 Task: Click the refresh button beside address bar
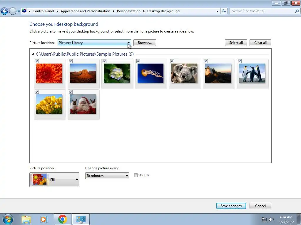point(224,11)
